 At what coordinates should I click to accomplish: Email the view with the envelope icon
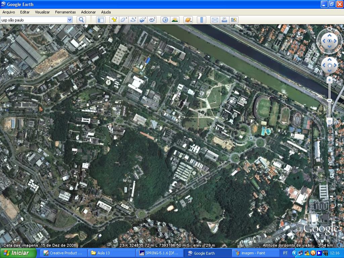tap(215, 20)
